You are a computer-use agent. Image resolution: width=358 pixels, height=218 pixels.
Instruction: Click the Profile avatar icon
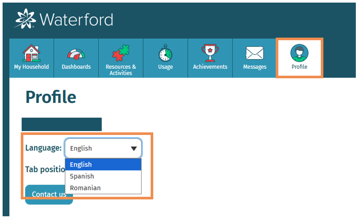click(299, 53)
